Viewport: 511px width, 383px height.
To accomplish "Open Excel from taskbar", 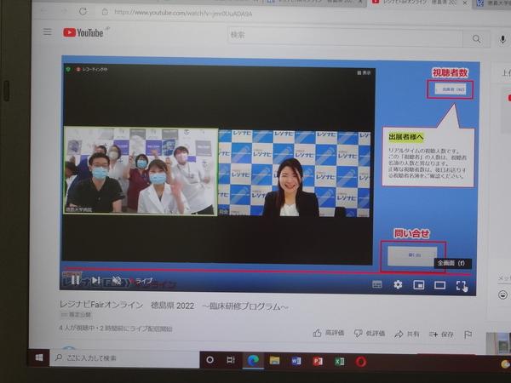I will [340, 362].
